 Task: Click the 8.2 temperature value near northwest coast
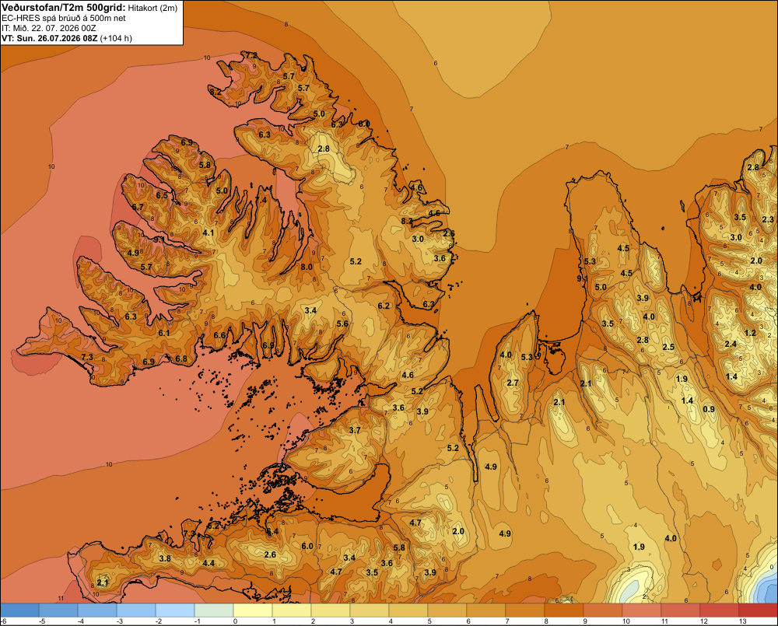click(216, 92)
